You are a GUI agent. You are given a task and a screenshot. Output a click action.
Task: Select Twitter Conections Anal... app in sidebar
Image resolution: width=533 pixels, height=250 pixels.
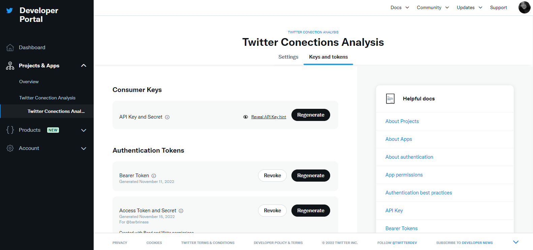pyautogui.click(x=56, y=111)
